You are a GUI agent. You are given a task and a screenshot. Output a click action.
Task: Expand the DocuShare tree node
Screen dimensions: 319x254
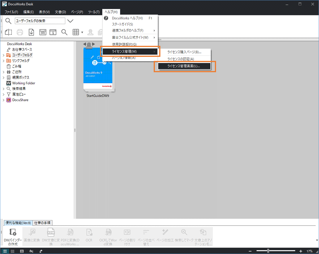3,100
